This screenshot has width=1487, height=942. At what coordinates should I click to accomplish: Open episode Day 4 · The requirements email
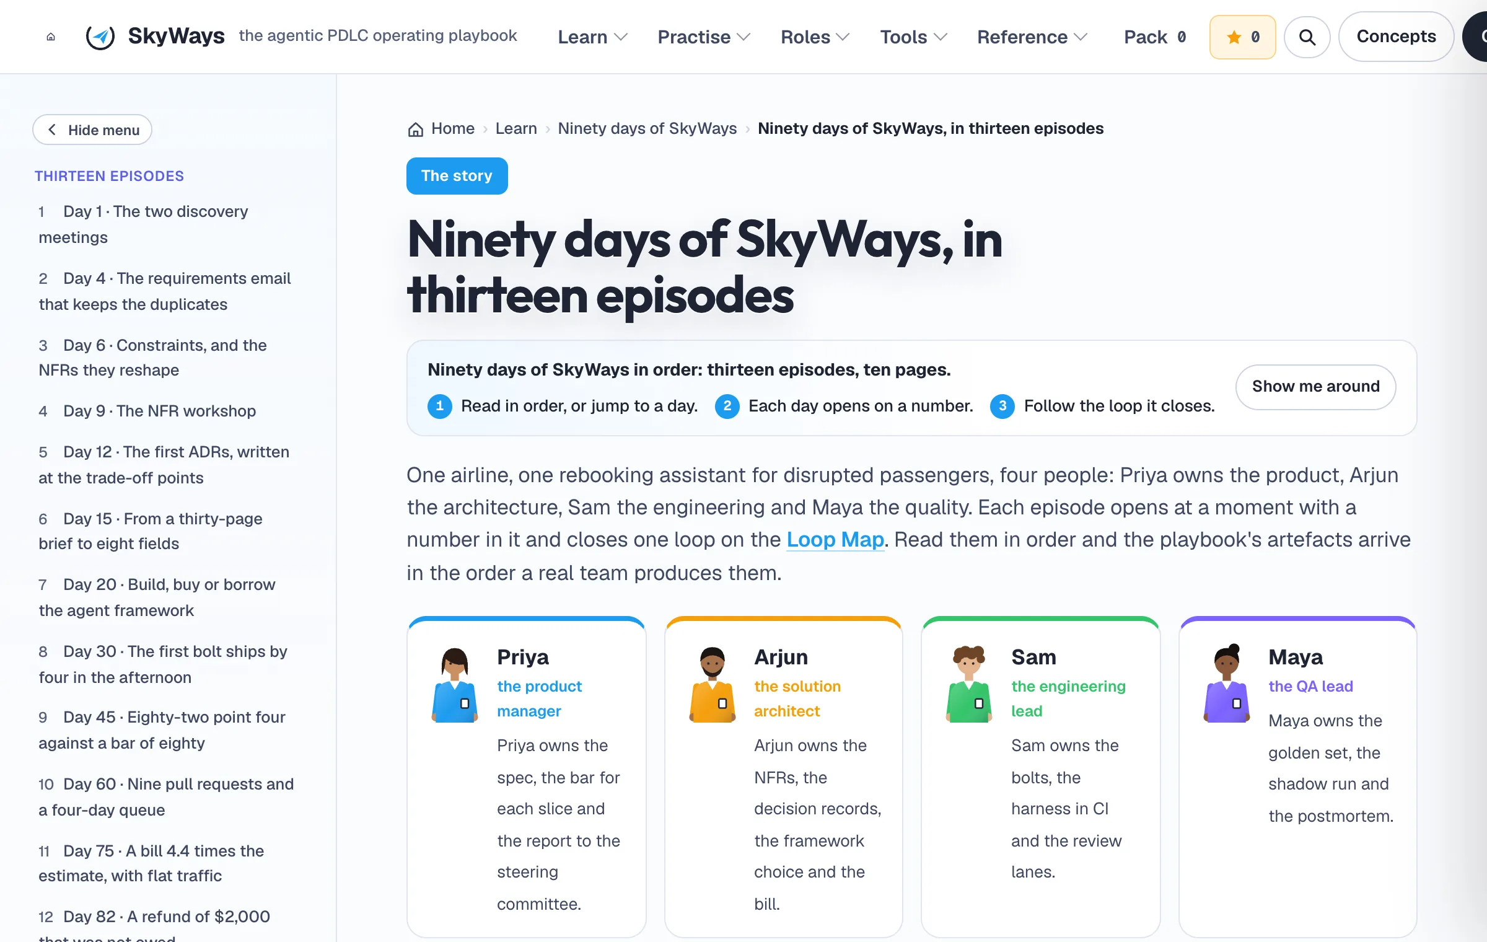tap(167, 291)
